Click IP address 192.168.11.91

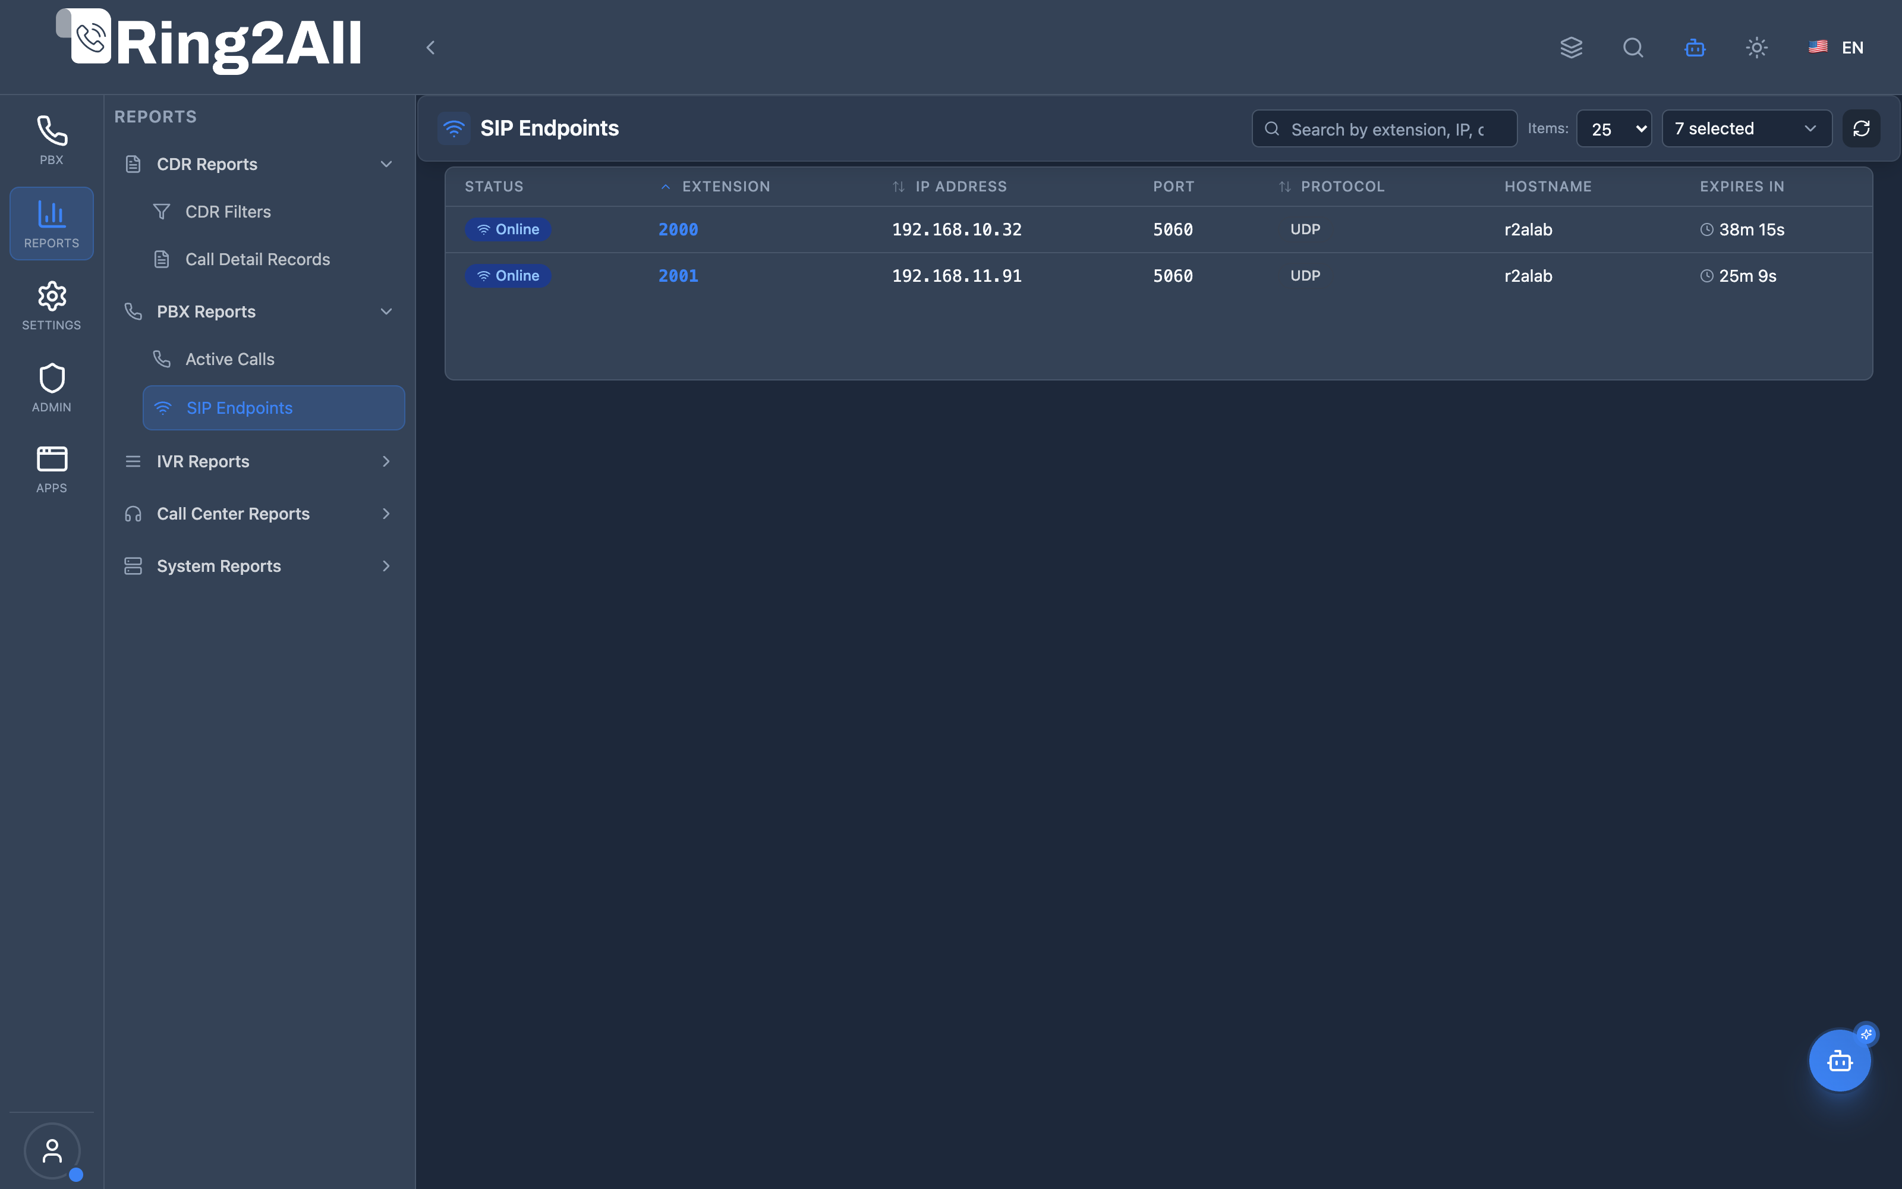click(956, 276)
